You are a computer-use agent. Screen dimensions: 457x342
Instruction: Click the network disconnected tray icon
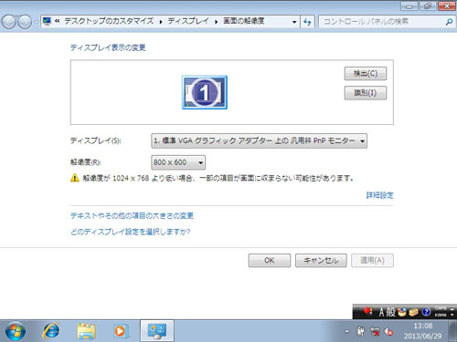tap(375, 331)
